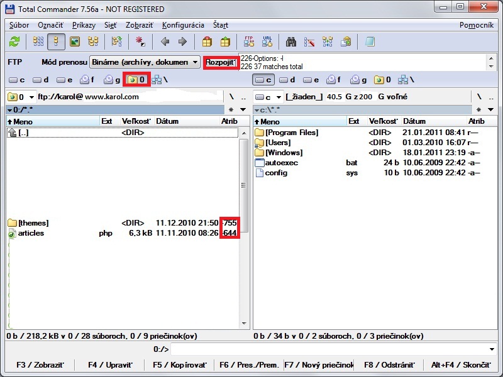503x377 pixels.
Task: Click the F3 / Zobraziť button
Action: click(x=40, y=365)
